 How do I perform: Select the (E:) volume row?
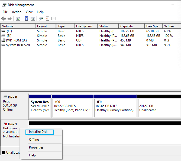(x=90, y=36)
